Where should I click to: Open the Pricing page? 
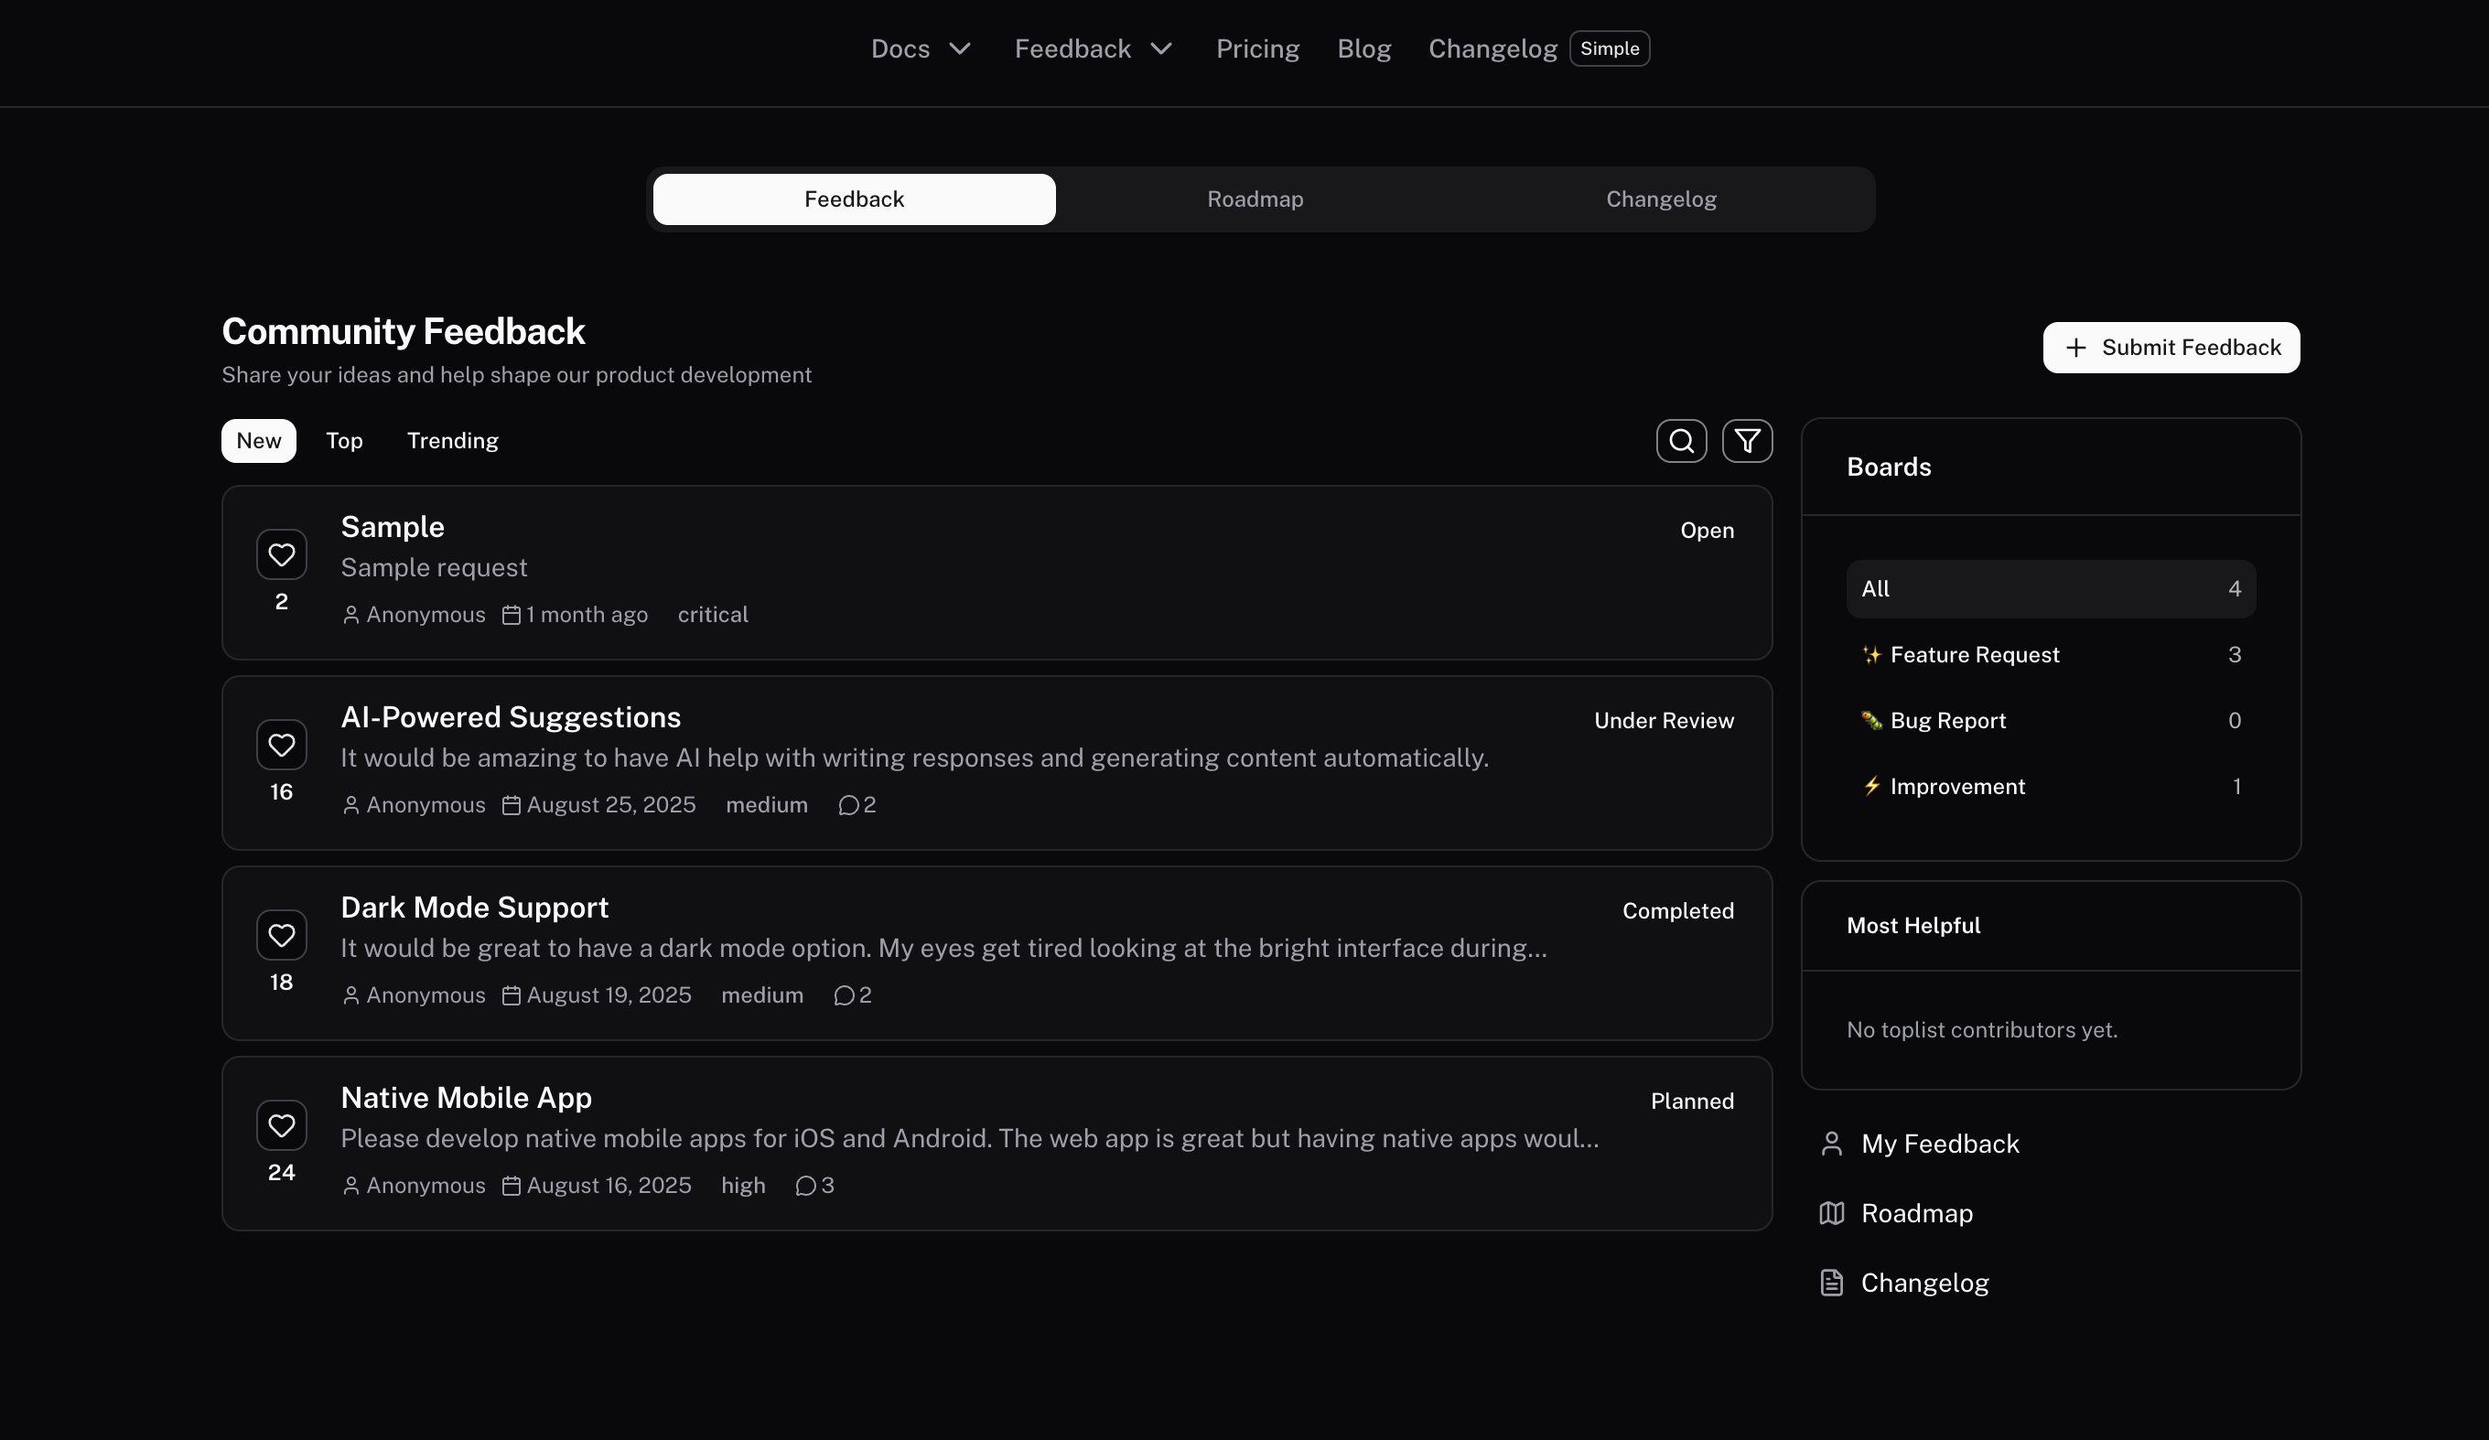click(x=1257, y=48)
